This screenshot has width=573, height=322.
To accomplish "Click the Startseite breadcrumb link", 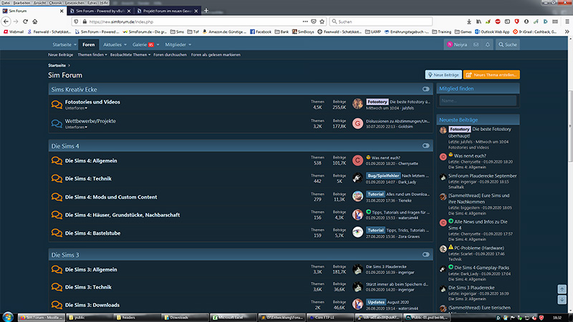I will 57,65.
